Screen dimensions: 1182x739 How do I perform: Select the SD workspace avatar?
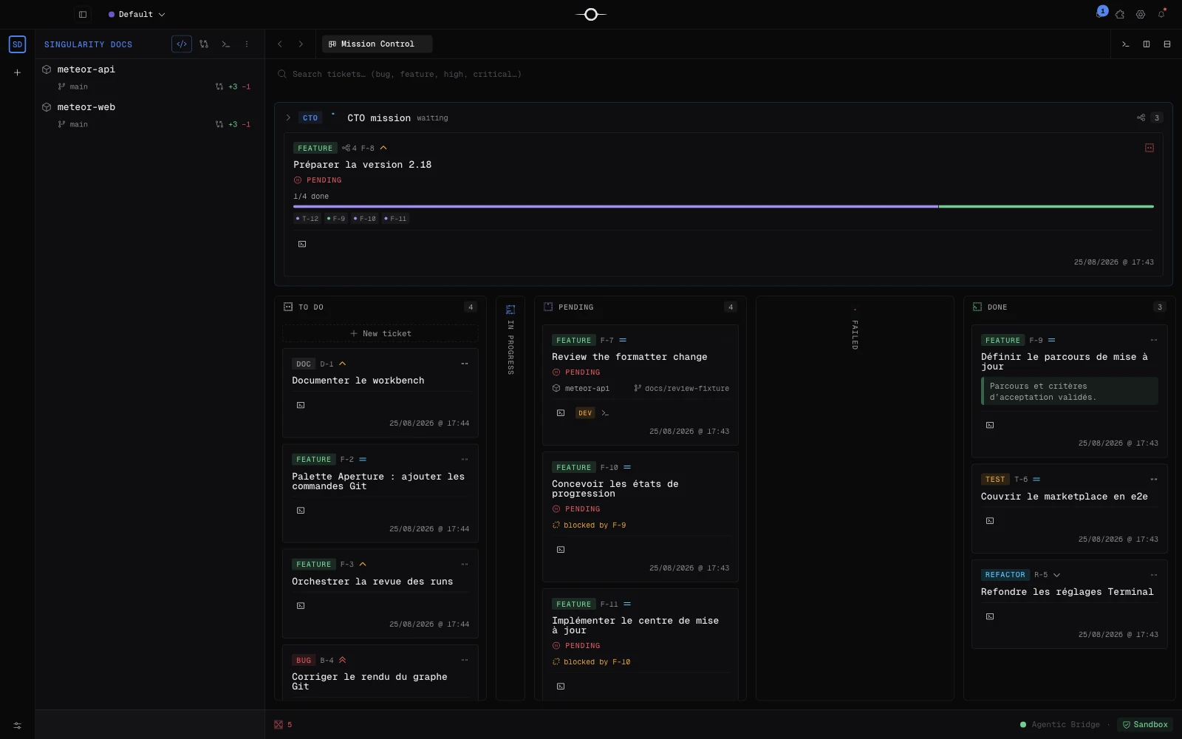pos(17,44)
